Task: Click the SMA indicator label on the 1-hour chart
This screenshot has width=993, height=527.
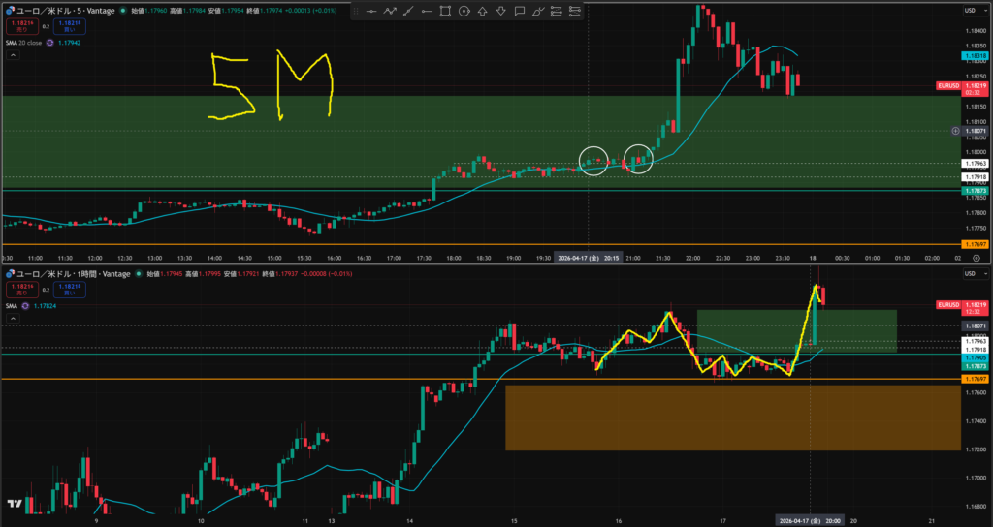Action: coord(12,305)
